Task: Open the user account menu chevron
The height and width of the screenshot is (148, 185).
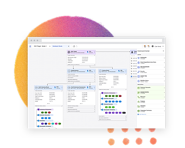Action: 163,46
